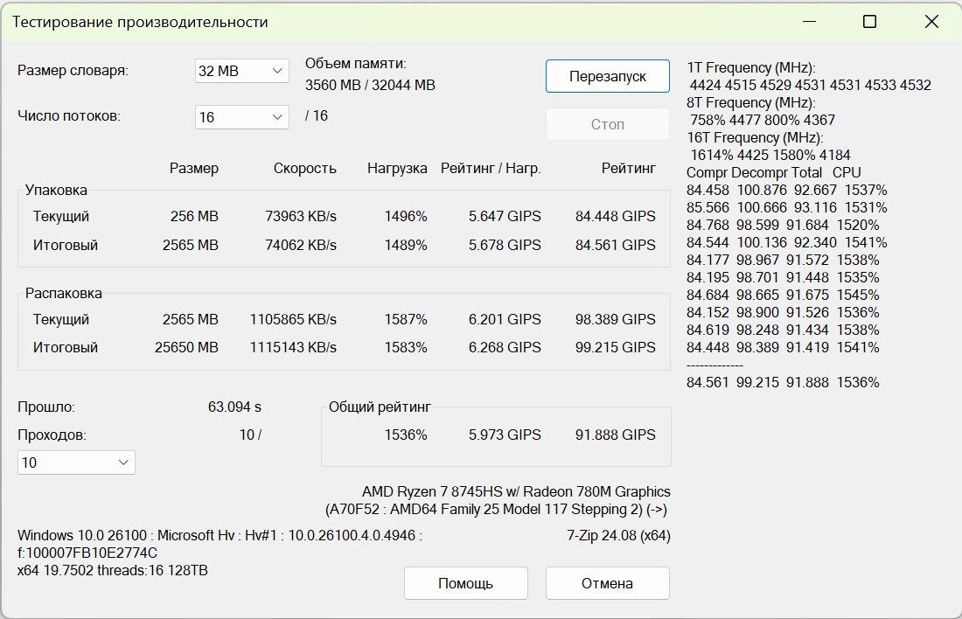Open help with the Помощь button

tap(465, 583)
